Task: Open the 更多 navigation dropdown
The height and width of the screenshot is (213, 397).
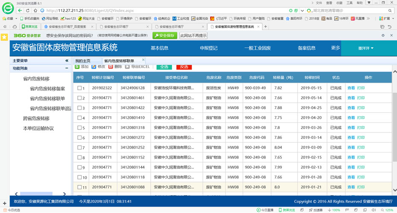Action: (x=336, y=48)
